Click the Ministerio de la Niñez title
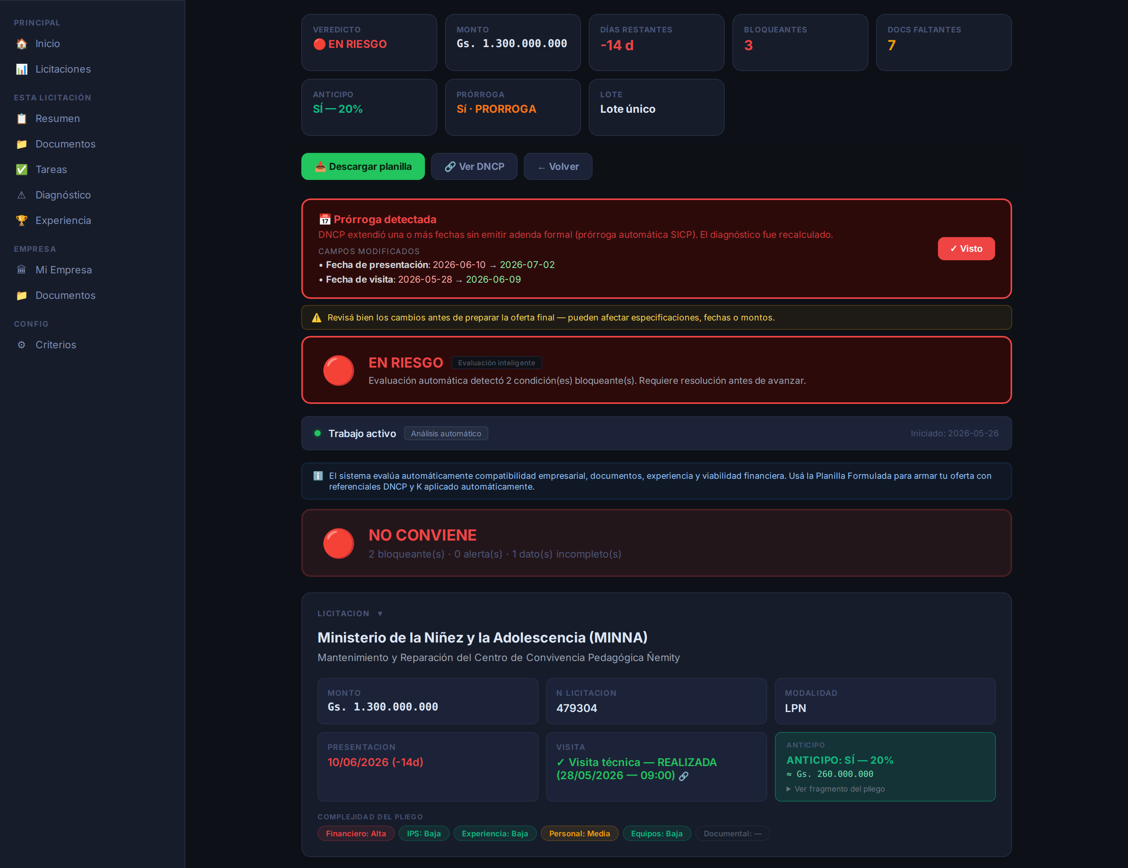This screenshot has height=868, width=1128. (482, 638)
